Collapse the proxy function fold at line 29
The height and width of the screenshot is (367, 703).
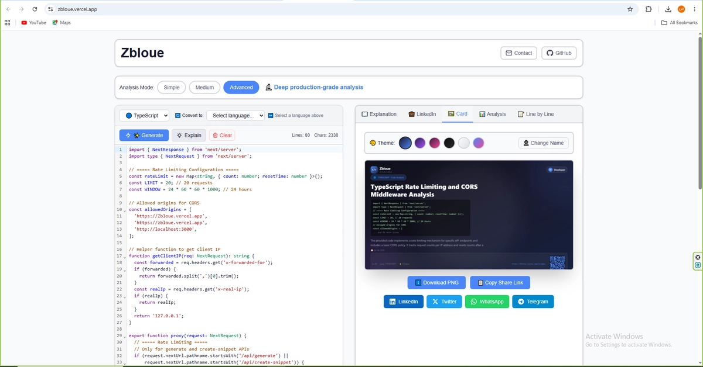point(125,337)
